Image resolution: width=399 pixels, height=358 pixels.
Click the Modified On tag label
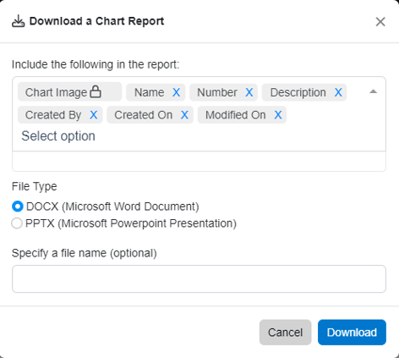pos(236,115)
